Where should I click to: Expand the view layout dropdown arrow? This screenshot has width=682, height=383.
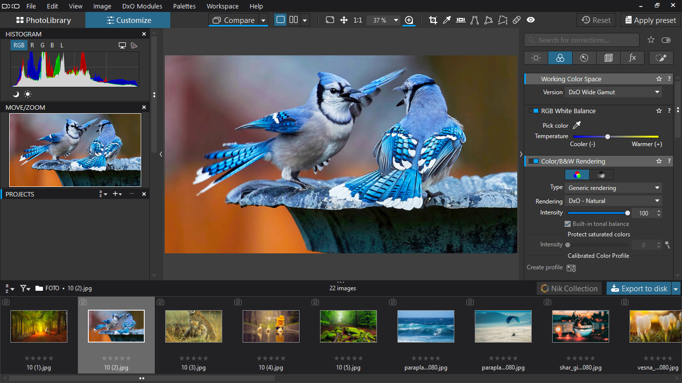coord(305,20)
